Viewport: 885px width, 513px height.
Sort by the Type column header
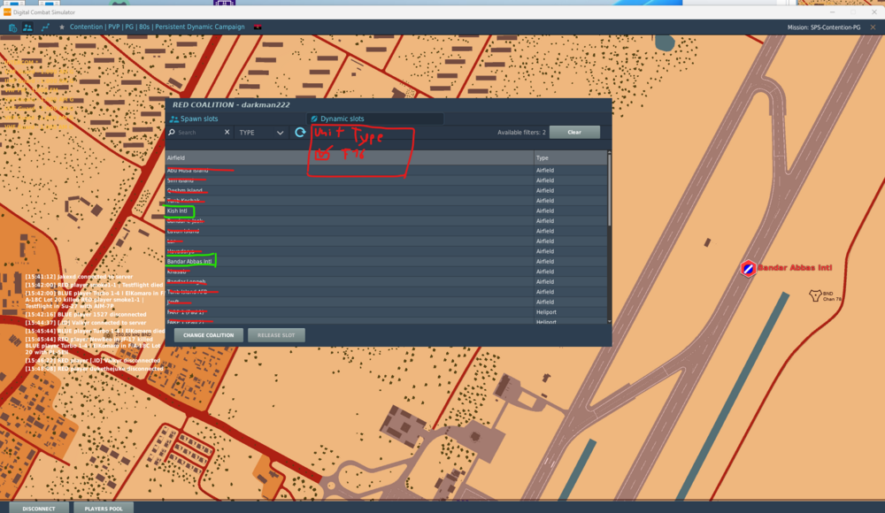pyautogui.click(x=570, y=158)
